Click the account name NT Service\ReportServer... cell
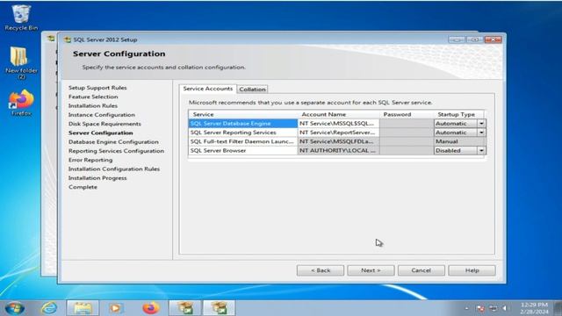The width and height of the screenshot is (562, 316). [x=338, y=133]
